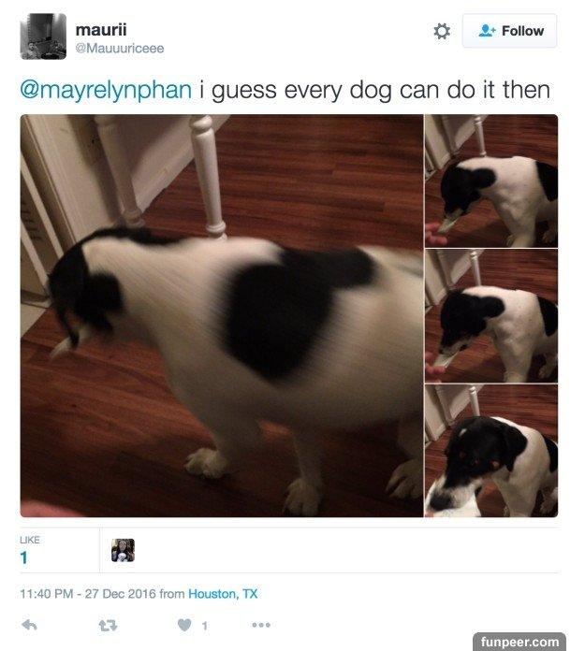Open the @mayrelynphan mention link
Viewport: 585px width, 651px height.
click(x=106, y=90)
